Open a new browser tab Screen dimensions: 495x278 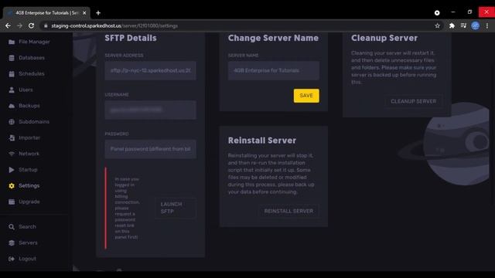point(98,13)
